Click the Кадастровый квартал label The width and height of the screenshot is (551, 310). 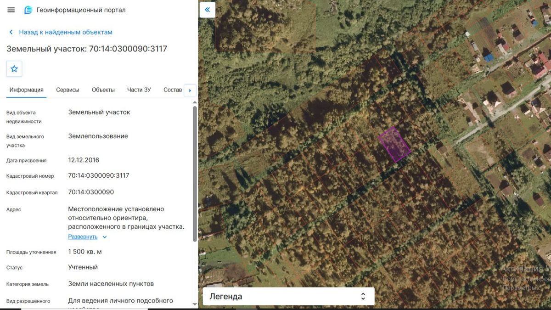[32, 192]
